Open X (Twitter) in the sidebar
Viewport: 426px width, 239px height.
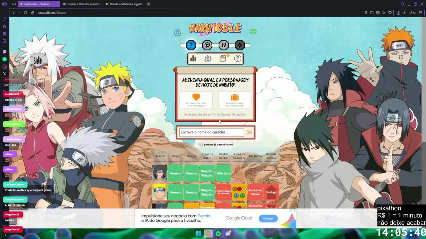coord(5,74)
